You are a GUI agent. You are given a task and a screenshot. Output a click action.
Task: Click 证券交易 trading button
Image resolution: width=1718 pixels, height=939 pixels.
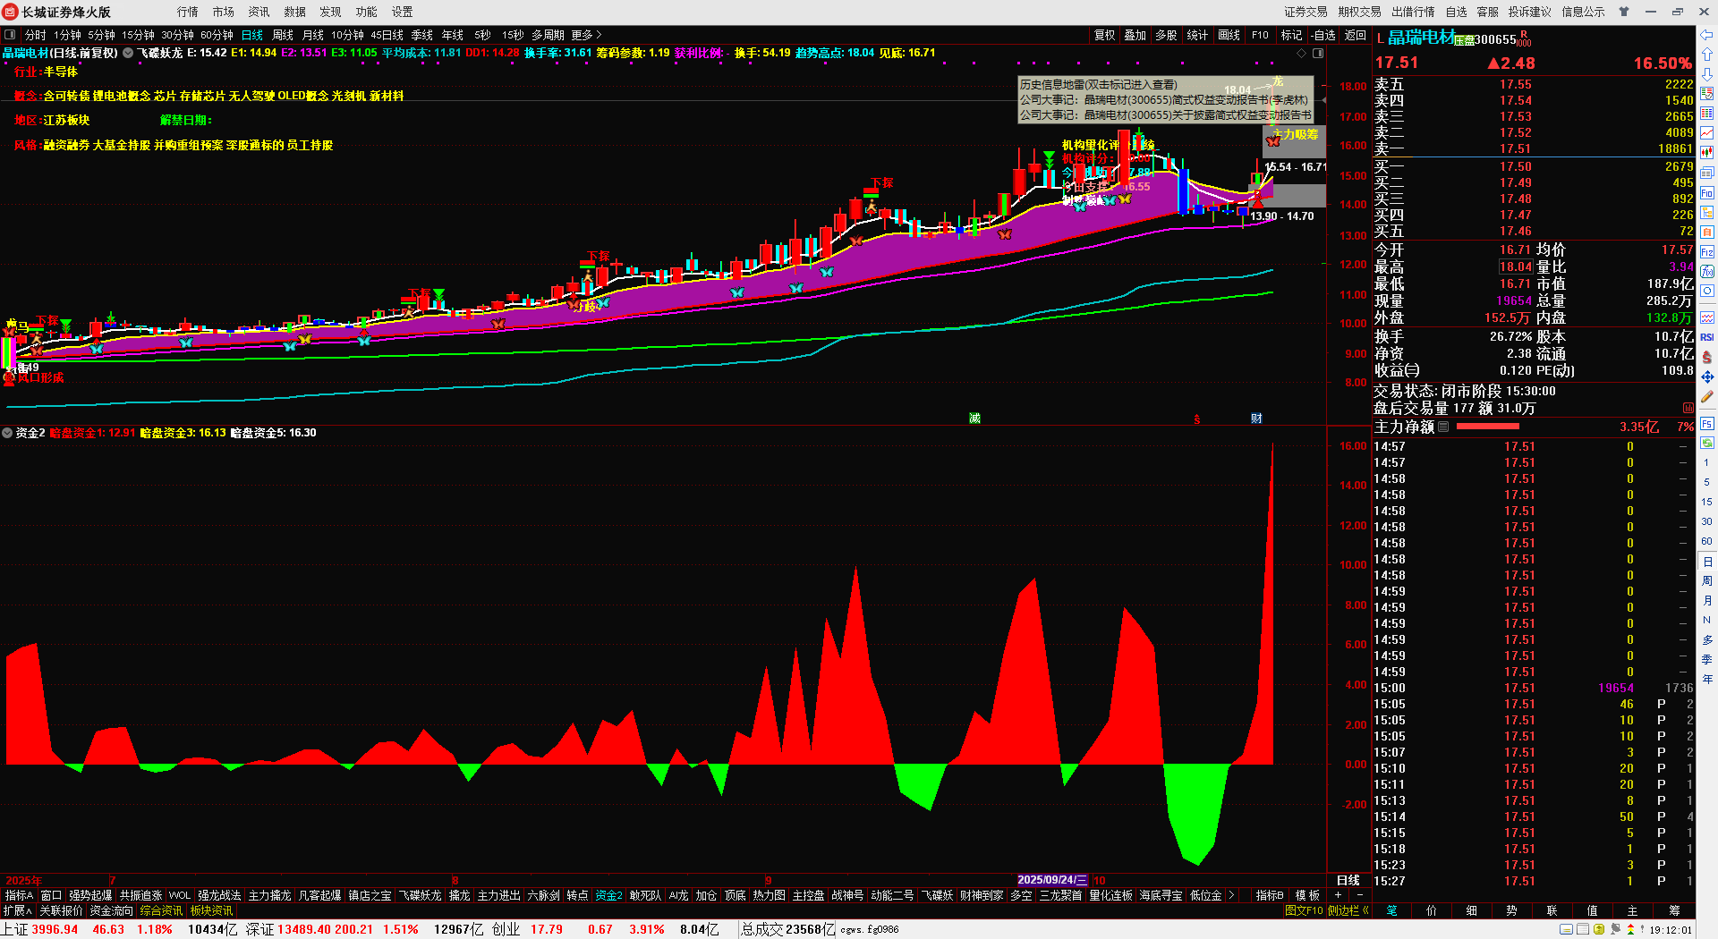pos(1306,12)
